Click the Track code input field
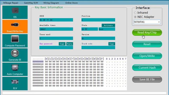Image resolution: width=169 pixels, height=95 pixels. pos(98,47)
